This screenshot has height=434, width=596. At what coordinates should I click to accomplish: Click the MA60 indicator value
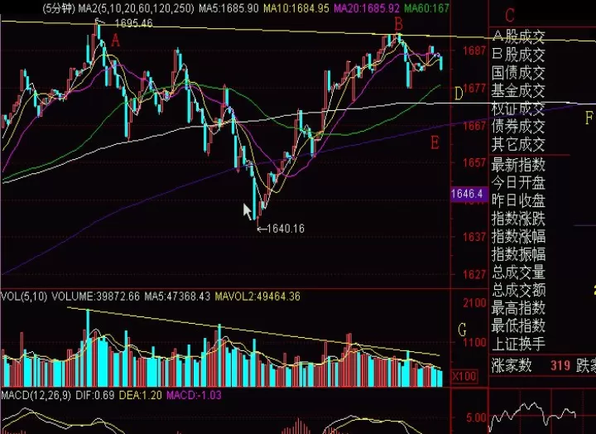[x=426, y=8]
